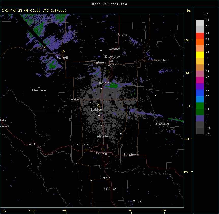The width and height of the screenshot is (219, 214).
Task: Click the Banff label
Action: (32, 144)
